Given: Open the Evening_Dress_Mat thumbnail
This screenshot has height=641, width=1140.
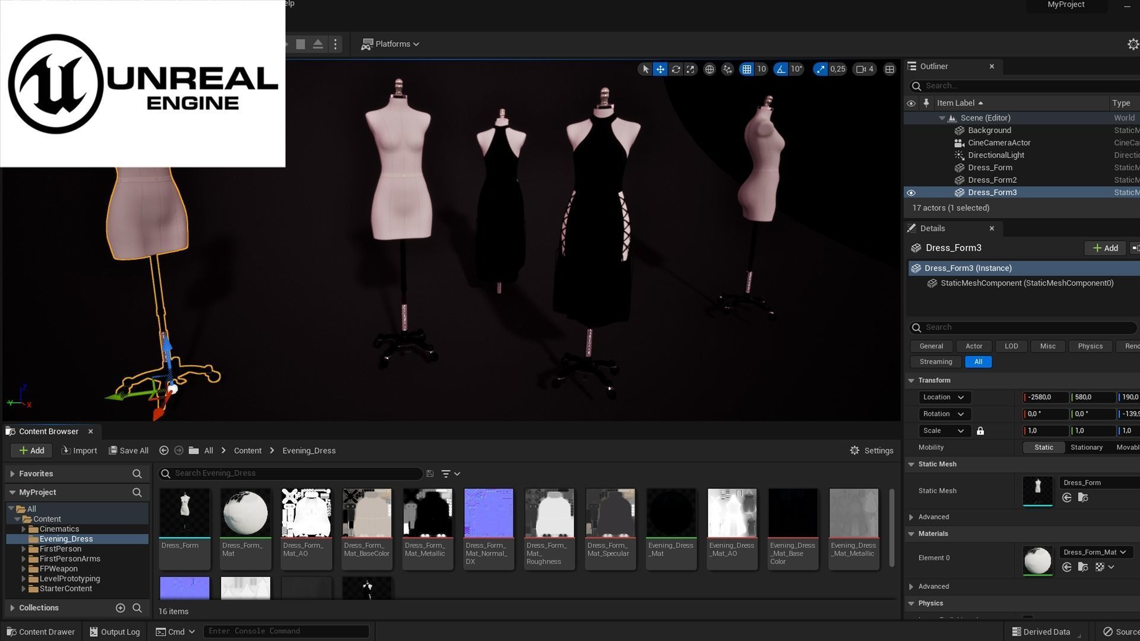Looking at the screenshot, I should coord(671,512).
